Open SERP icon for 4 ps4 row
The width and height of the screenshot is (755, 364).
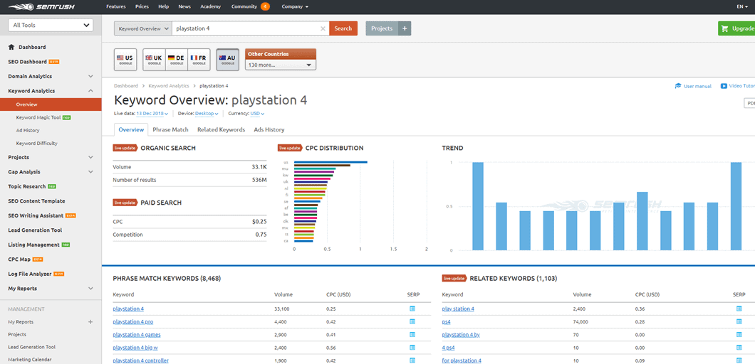coord(739,347)
